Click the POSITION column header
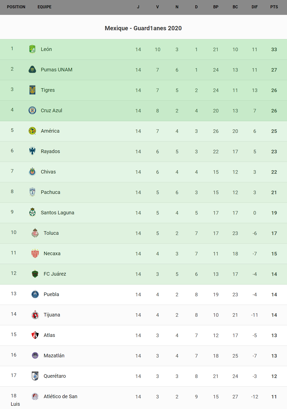The height and width of the screenshot is (409, 287). 16,7
